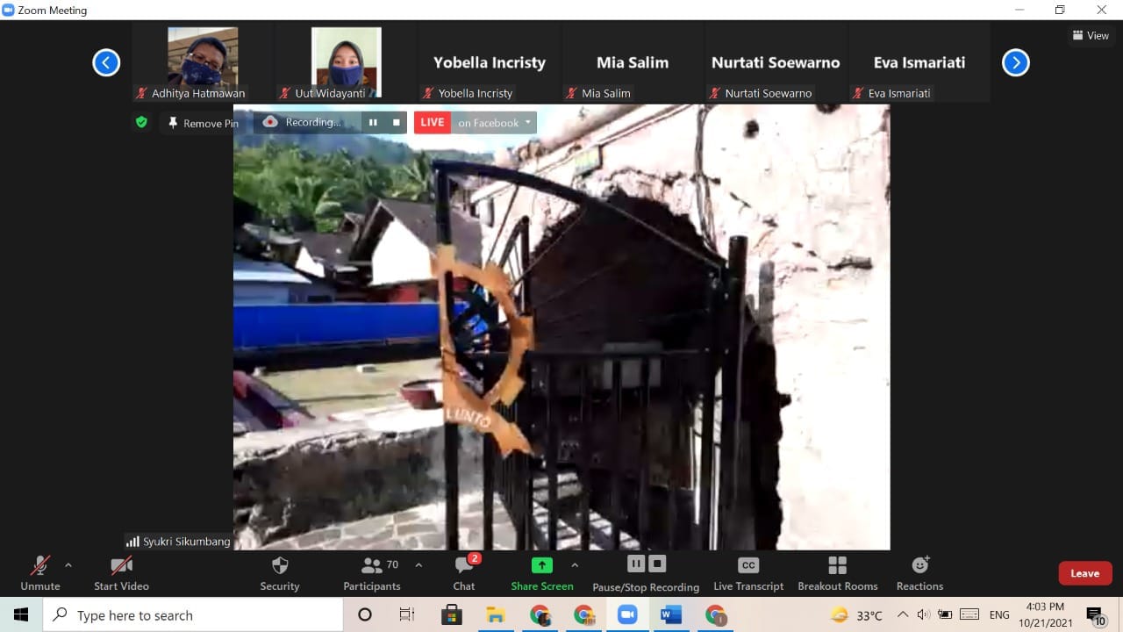This screenshot has height=632, width=1123.
Task: Stop the recording with the square icon
Action: pos(657,564)
